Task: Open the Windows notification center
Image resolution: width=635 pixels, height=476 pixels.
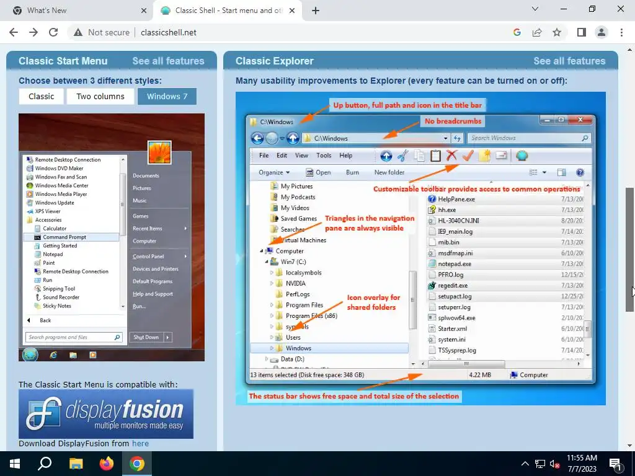Action: point(616,465)
